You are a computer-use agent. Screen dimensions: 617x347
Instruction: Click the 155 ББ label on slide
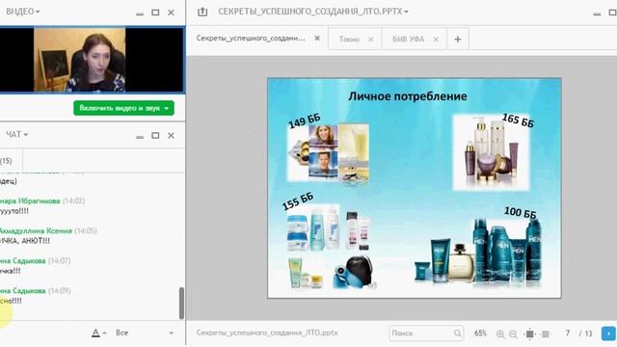coord(298,201)
